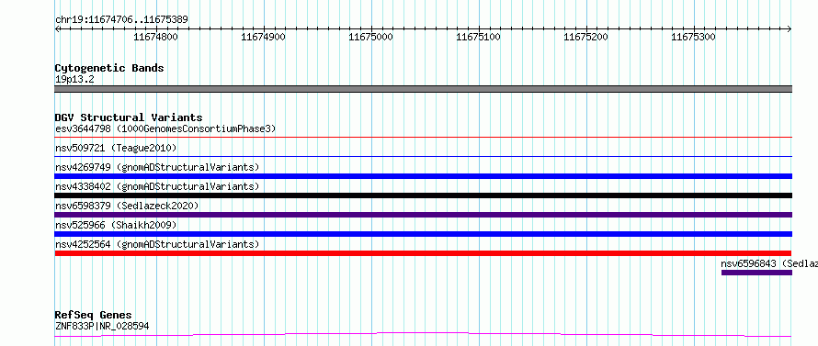818x346 pixels.
Task: Click the right arrow end of the ruler
Action: (x=790, y=28)
